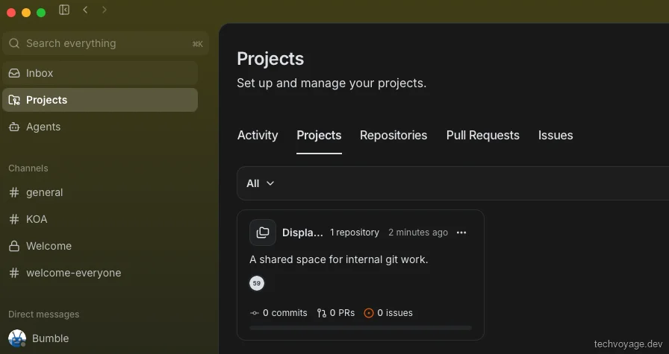The height and width of the screenshot is (354, 669).
Task: Click the project description text
Action: pyautogui.click(x=339, y=259)
